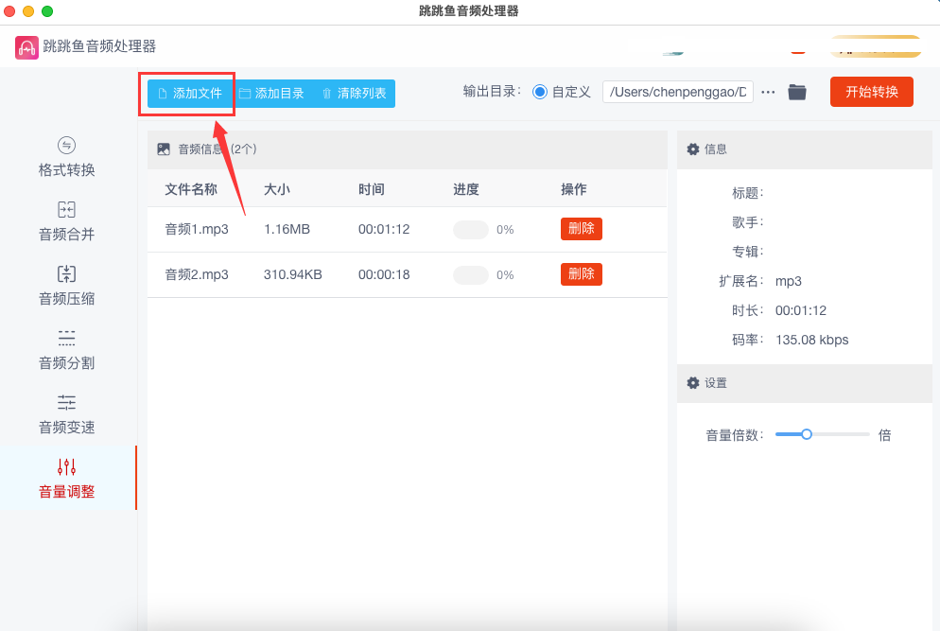
Task: Click the output directory path field
Action: [678, 92]
